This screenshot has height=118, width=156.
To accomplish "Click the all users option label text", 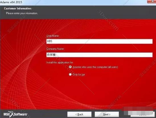I will click(95, 67).
